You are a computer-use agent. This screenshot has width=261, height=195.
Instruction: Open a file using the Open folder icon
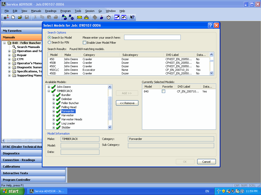click(20, 17)
